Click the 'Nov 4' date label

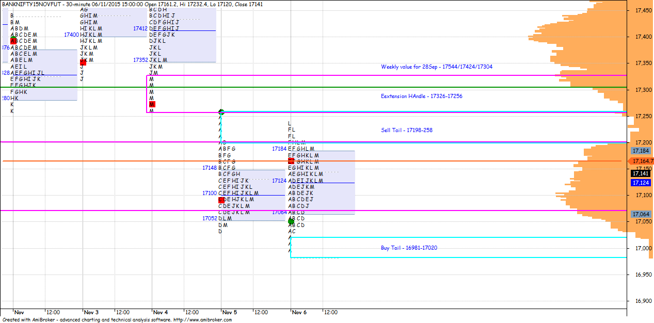pyautogui.click(x=161, y=312)
